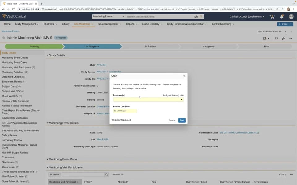
Task: Click Start button in dialog
Action: 182,120
